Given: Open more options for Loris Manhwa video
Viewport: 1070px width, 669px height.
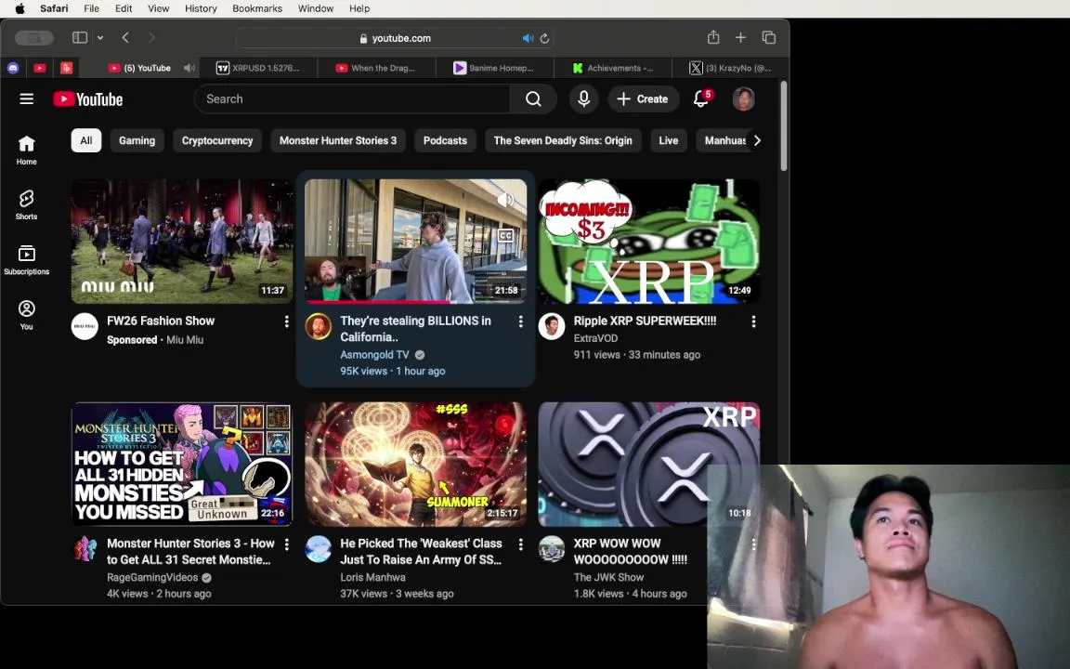Looking at the screenshot, I should coord(521,544).
